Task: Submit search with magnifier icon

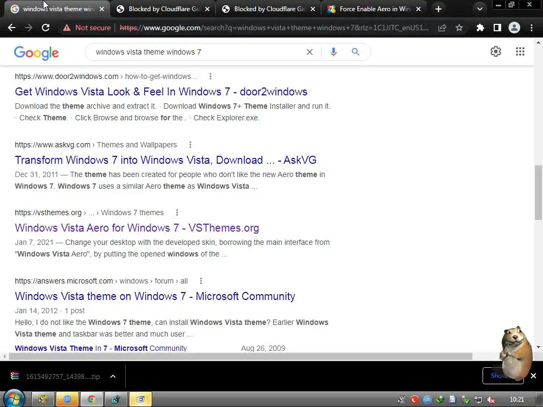Action: [x=355, y=52]
